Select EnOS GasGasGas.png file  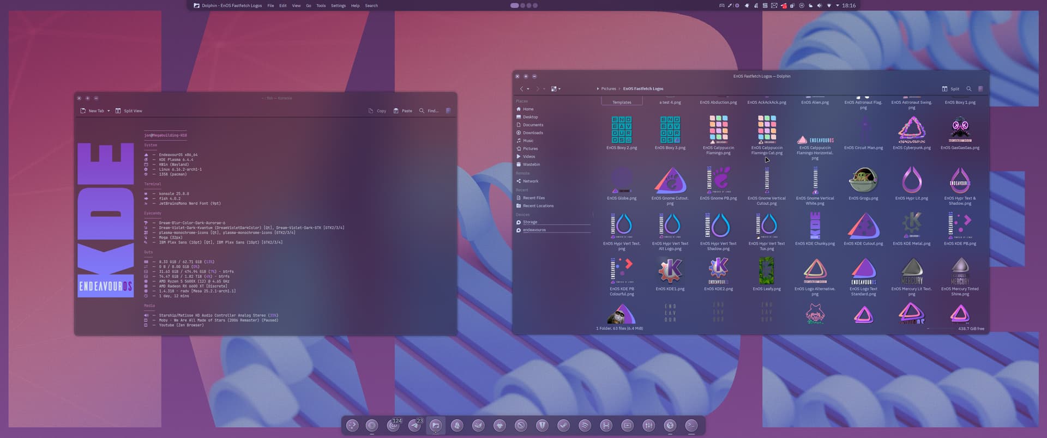(960, 132)
